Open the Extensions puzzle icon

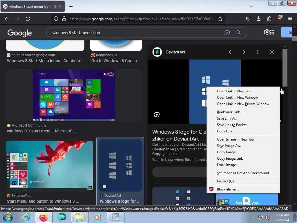coord(269,19)
